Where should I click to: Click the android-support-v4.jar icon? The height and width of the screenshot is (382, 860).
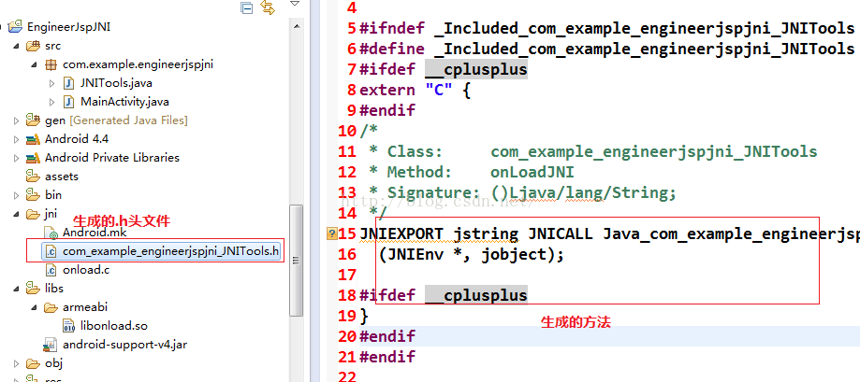pos(51,345)
